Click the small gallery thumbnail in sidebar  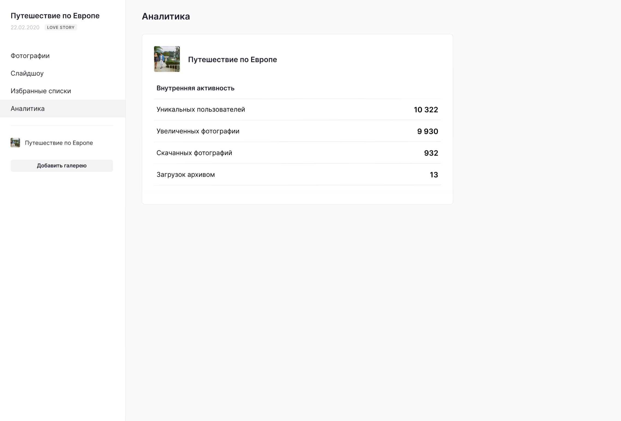[x=15, y=143]
